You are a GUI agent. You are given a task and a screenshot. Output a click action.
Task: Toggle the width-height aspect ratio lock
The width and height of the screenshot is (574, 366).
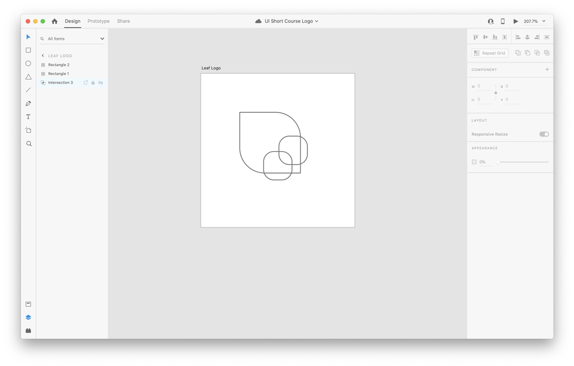[496, 92]
